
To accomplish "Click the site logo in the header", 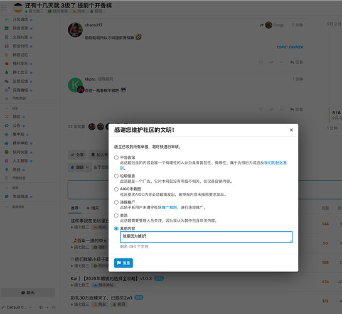I will [18, 8].
